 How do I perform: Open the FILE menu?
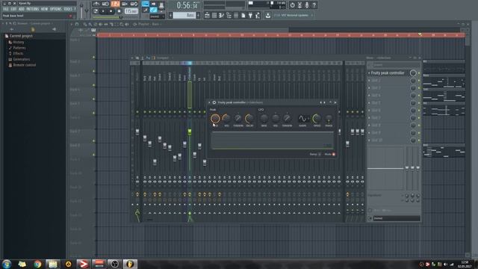click(x=5, y=10)
